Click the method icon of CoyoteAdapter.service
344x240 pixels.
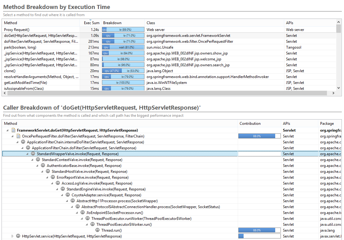[x=68, y=195]
